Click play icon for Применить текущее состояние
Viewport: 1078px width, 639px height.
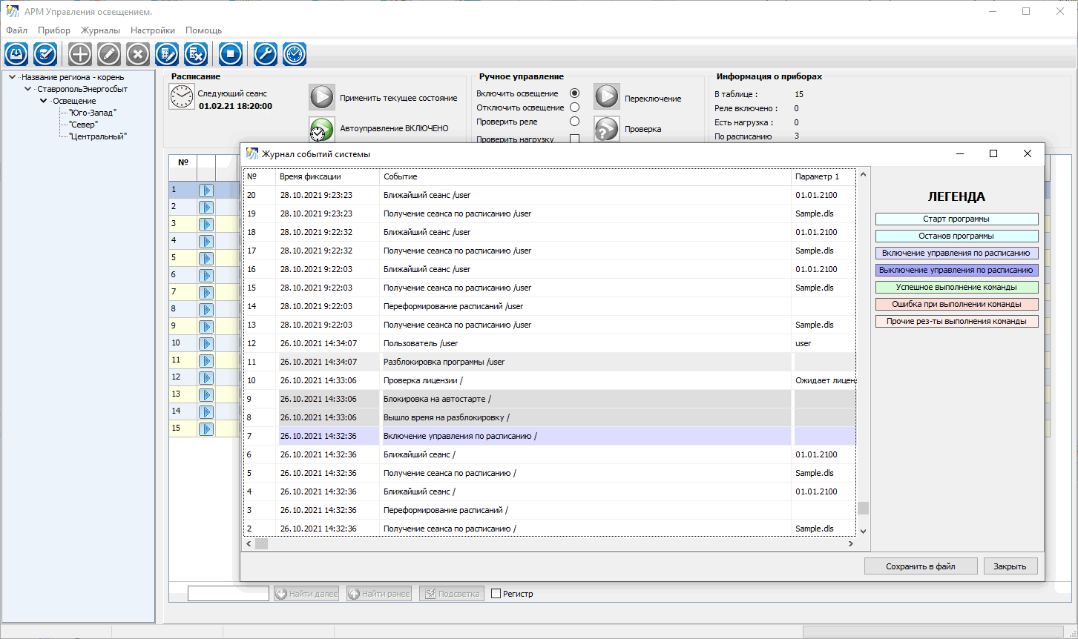coord(322,97)
